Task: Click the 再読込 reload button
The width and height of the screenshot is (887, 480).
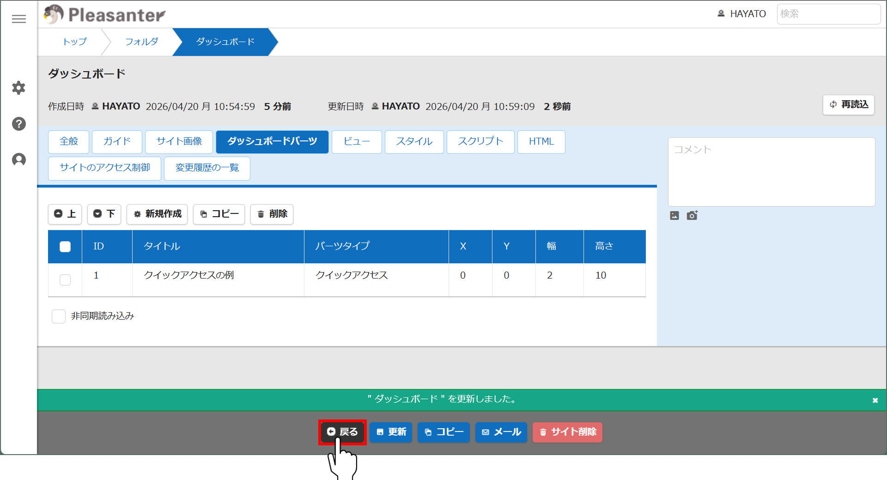Action: (849, 104)
